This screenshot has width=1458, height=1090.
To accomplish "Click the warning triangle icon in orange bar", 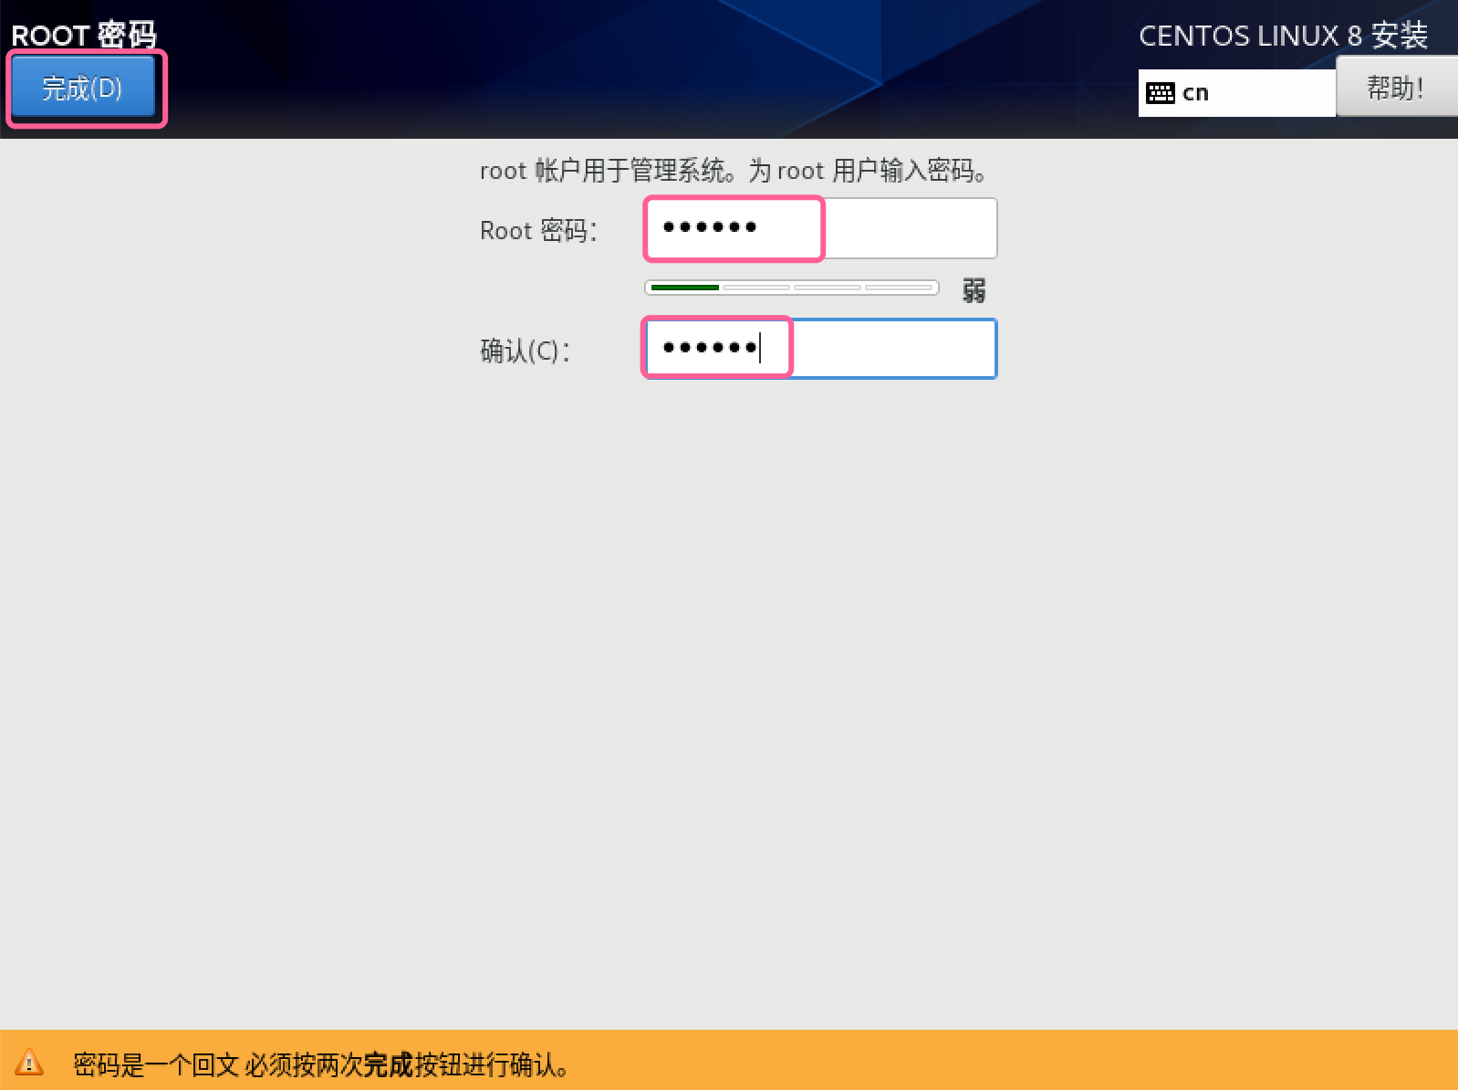I will pos(29,1063).
